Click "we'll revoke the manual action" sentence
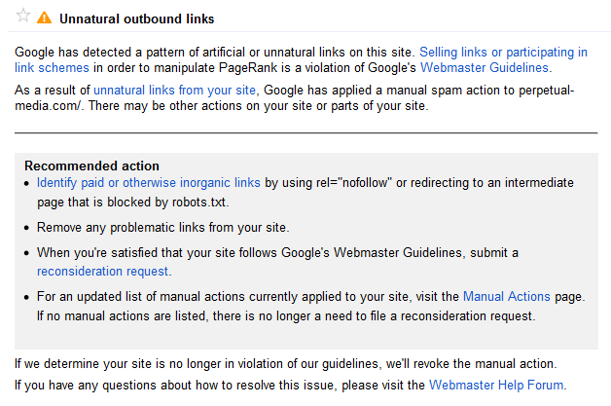The width and height of the screenshot is (611, 406). point(471,364)
